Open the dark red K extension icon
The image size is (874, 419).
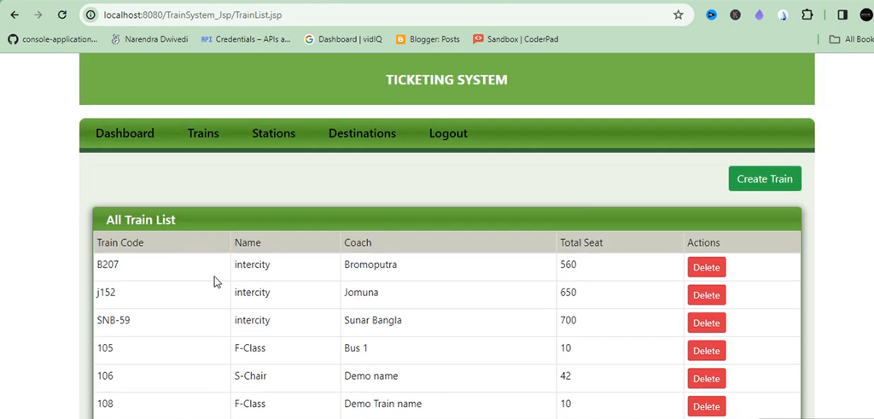click(x=735, y=15)
